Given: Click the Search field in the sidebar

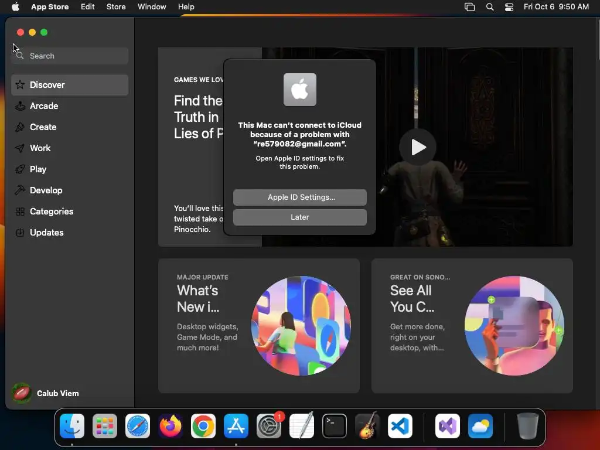Looking at the screenshot, I should click(x=70, y=56).
